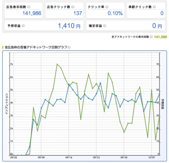Click the last blue point at chart's right edge

[160, 94]
